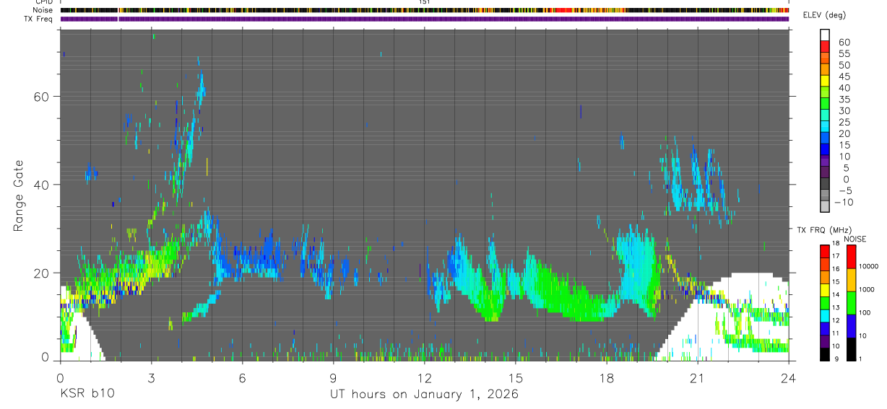Click the purple 10-11 MHz TX FRQ swatch

825,341
